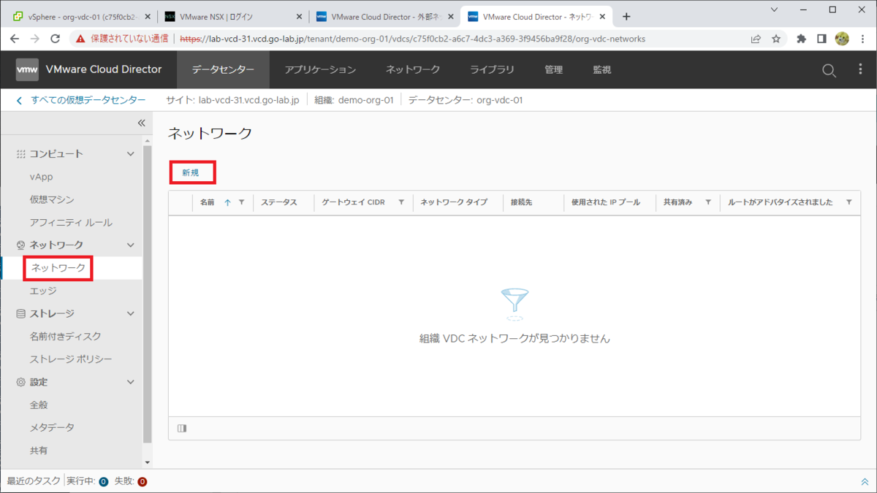The image size is (877, 493).
Task: Click the ネットワーク タイプ column header
Action: tap(454, 202)
